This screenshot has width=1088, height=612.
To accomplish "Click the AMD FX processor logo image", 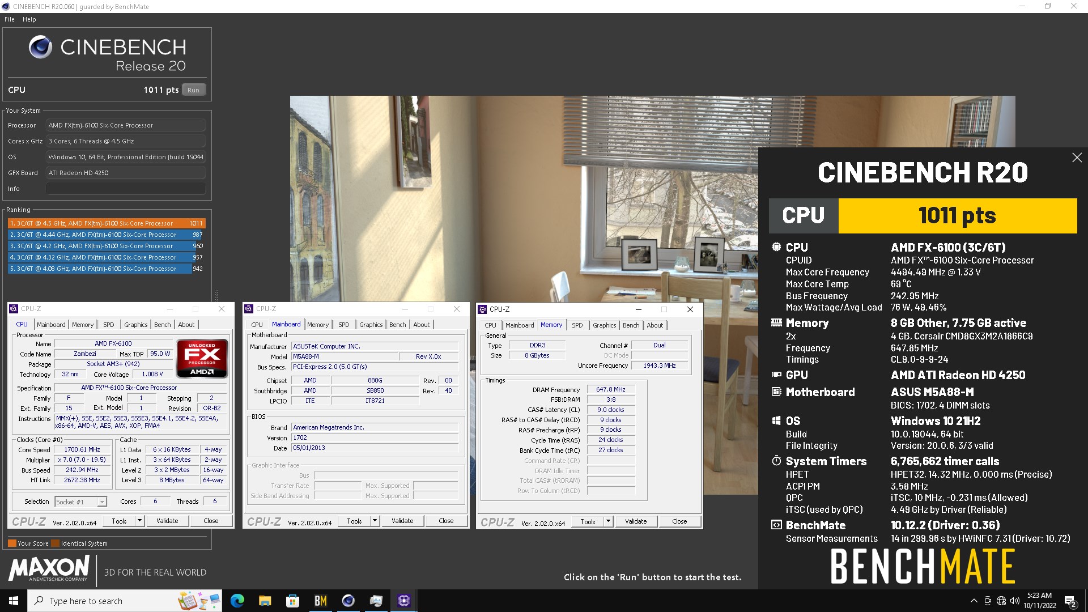I will (202, 358).
